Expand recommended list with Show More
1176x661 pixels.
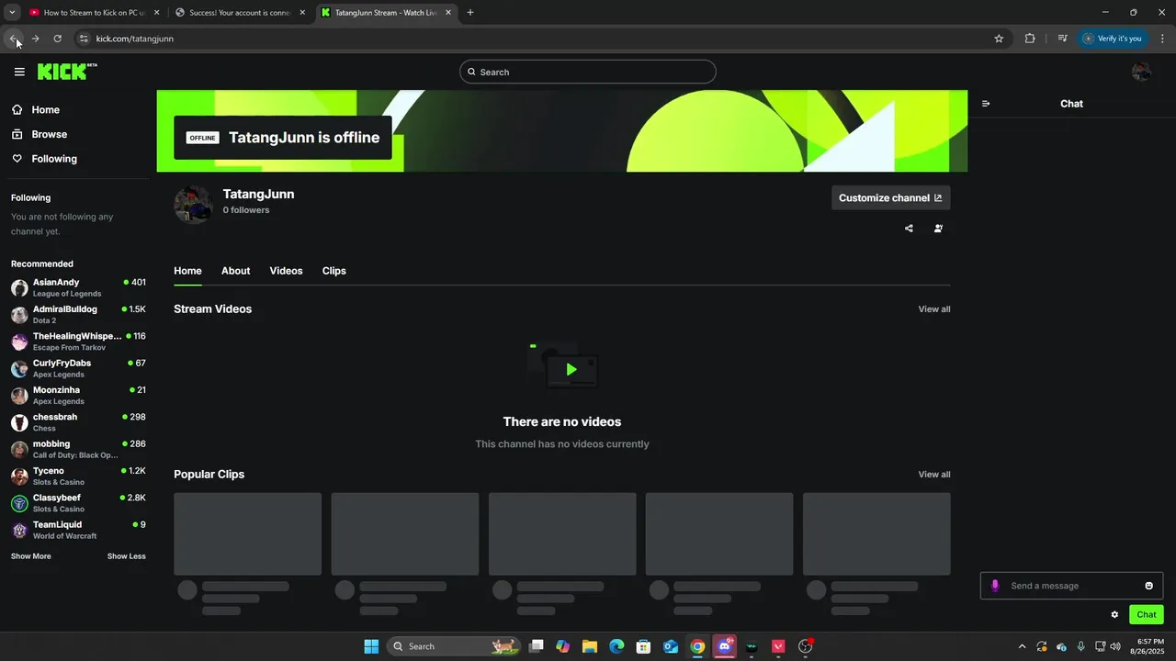point(31,556)
